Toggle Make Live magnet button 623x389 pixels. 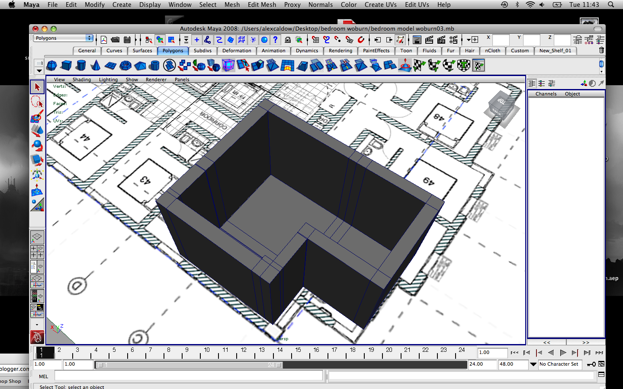click(361, 40)
